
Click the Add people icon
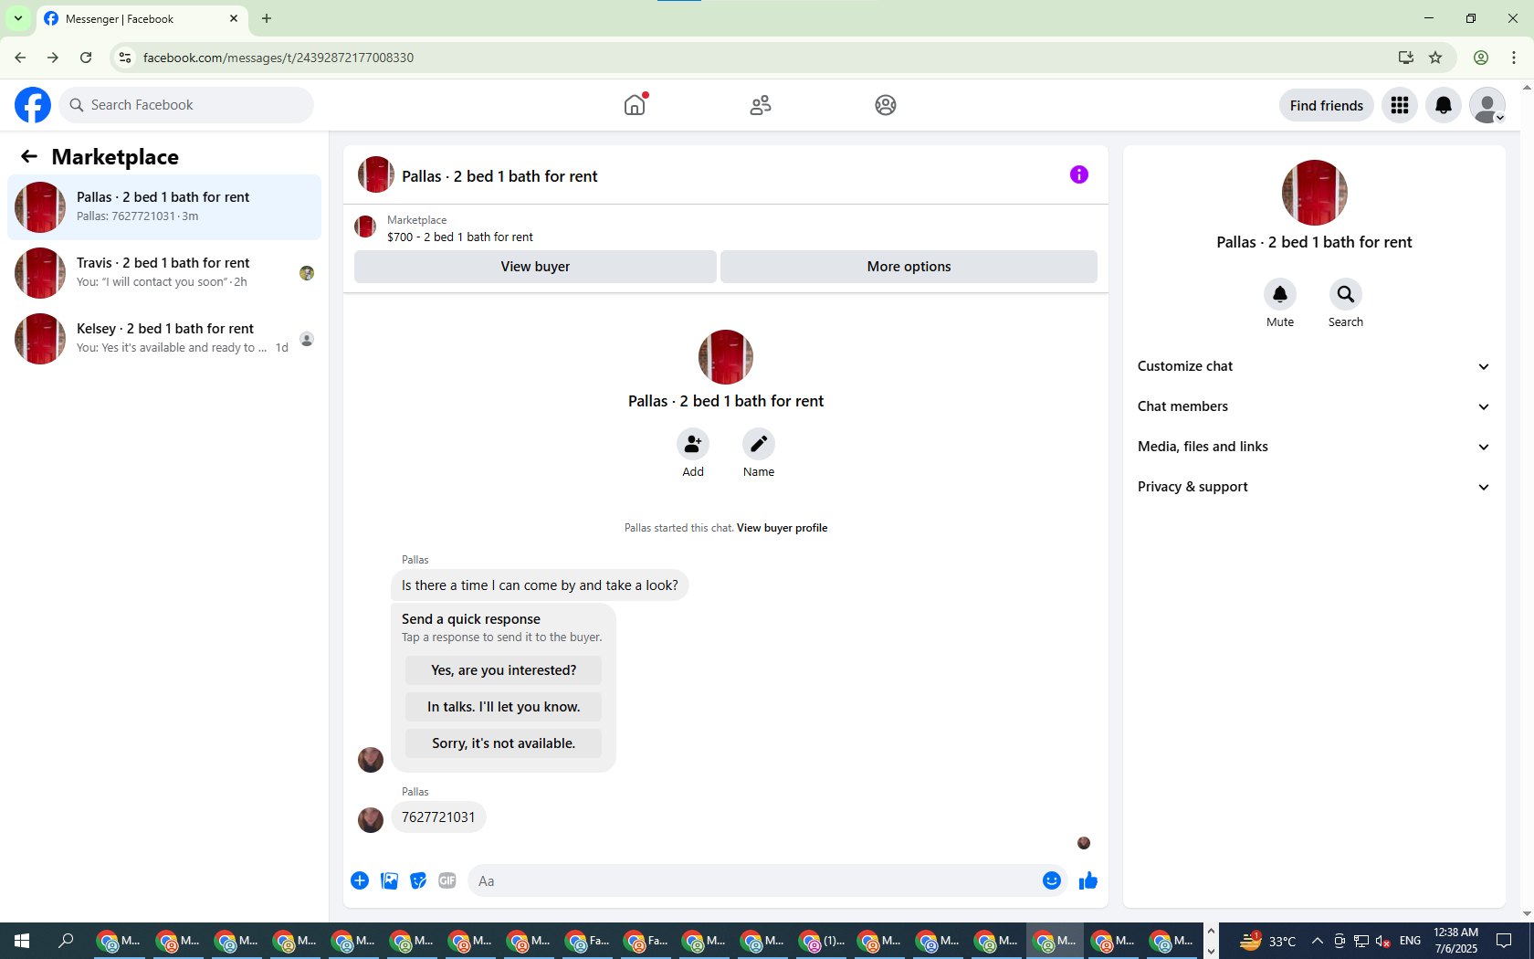[x=693, y=444]
